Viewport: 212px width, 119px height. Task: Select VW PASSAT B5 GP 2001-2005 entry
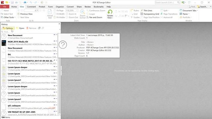29,113
